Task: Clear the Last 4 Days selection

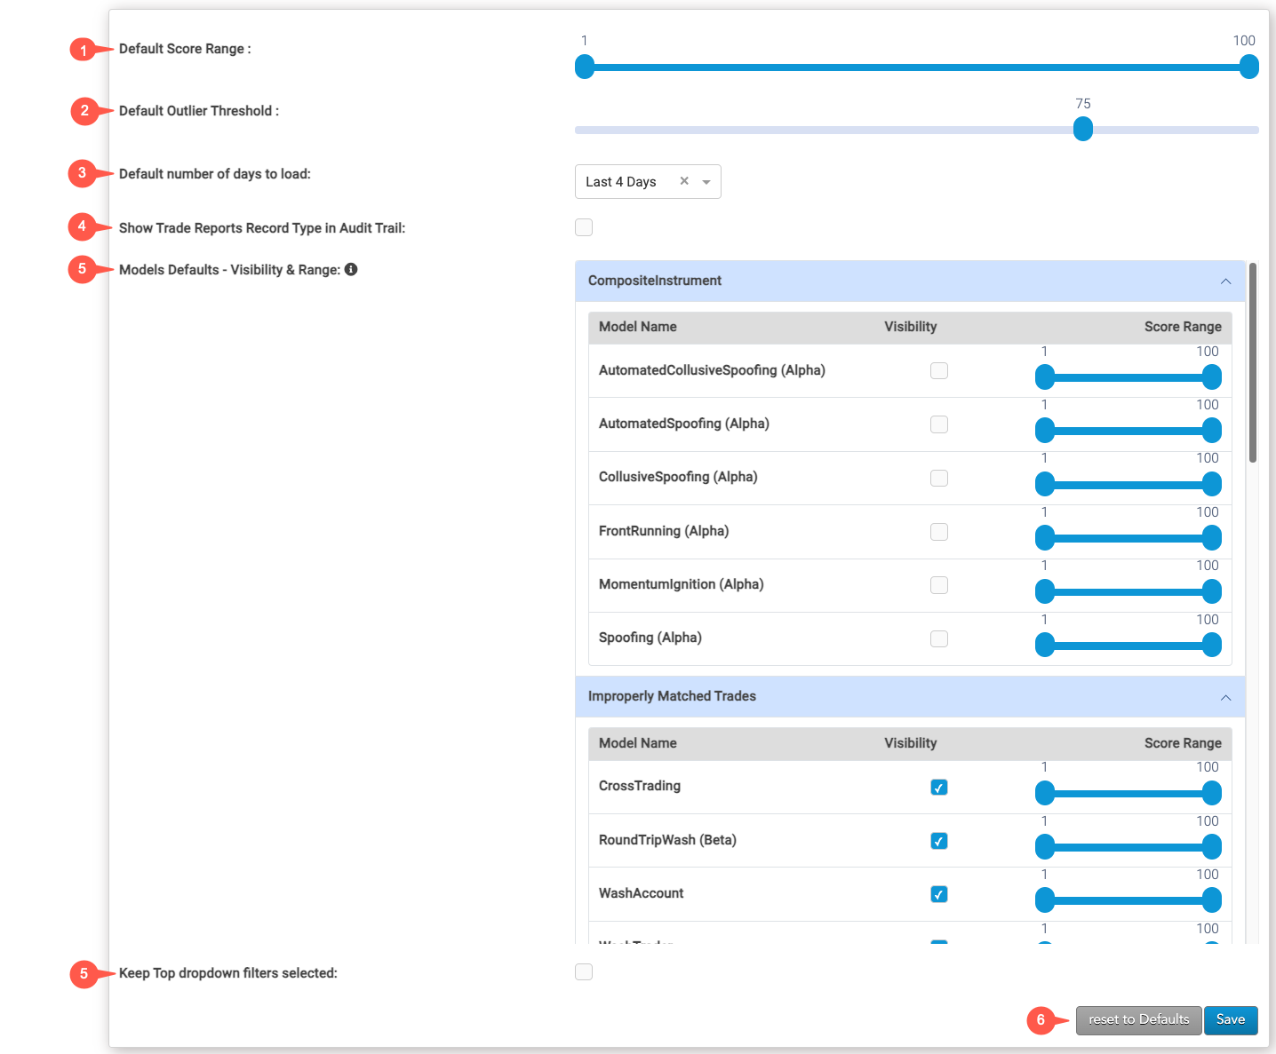Action: tap(684, 181)
